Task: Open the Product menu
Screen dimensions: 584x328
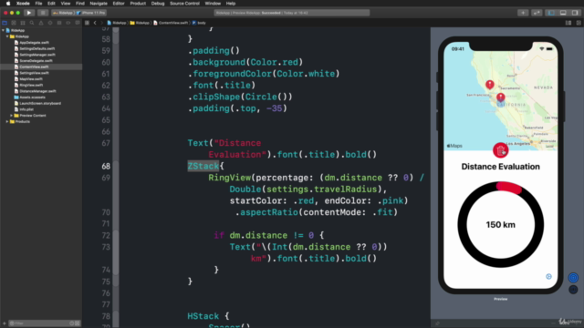Action: click(x=138, y=4)
